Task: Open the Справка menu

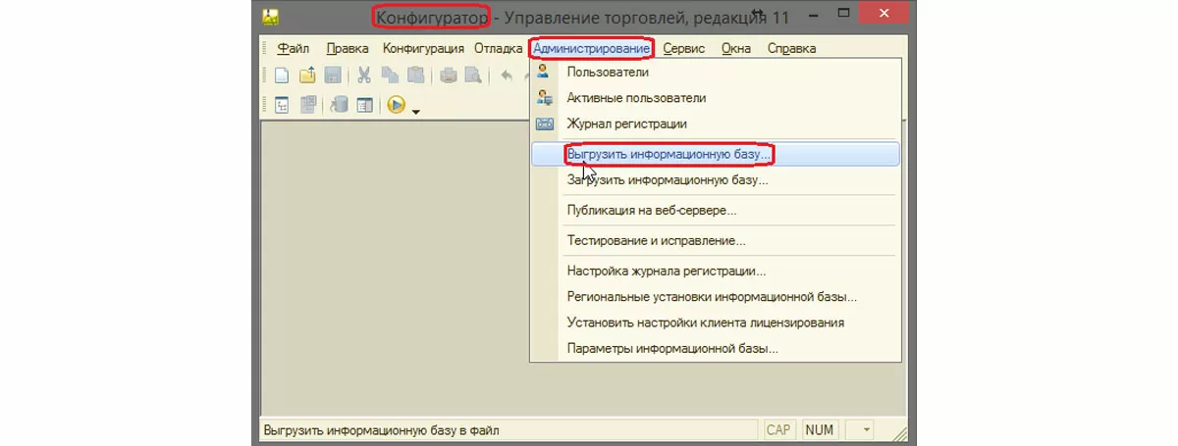Action: (x=791, y=48)
